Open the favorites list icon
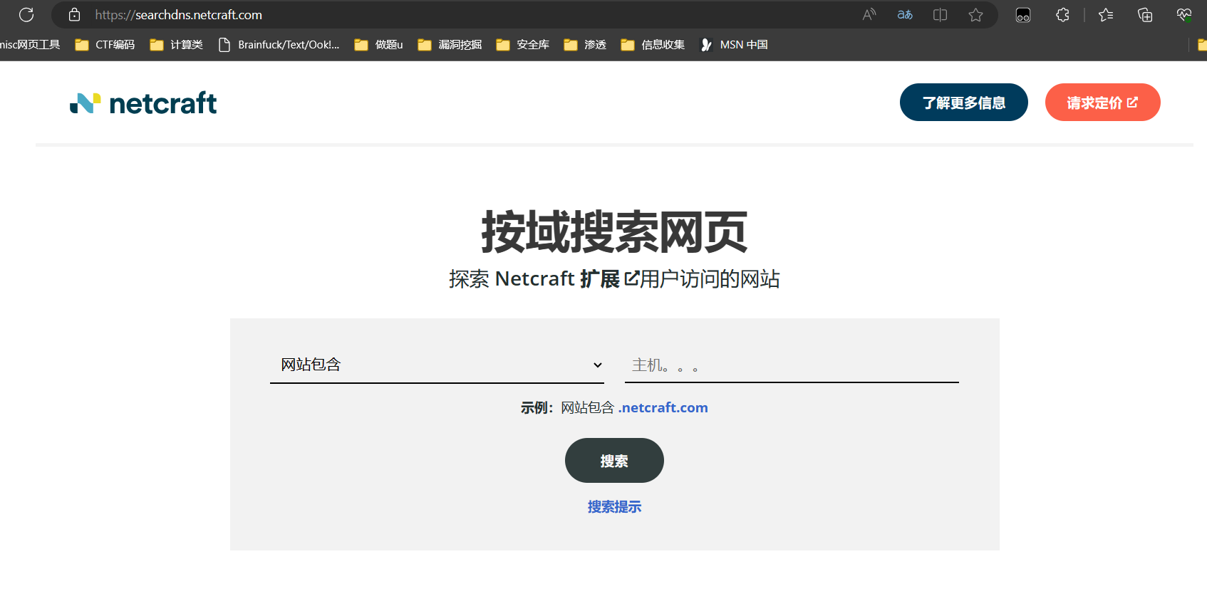Screen dimensions: 1207x616 [1106, 15]
